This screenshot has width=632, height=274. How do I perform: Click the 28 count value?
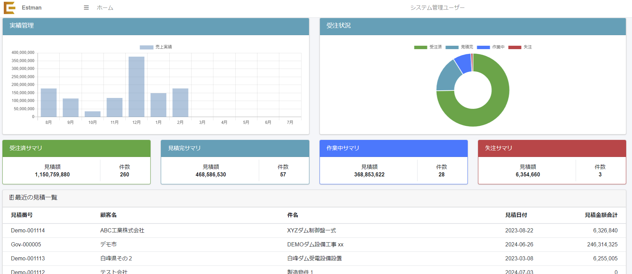pyautogui.click(x=441, y=174)
